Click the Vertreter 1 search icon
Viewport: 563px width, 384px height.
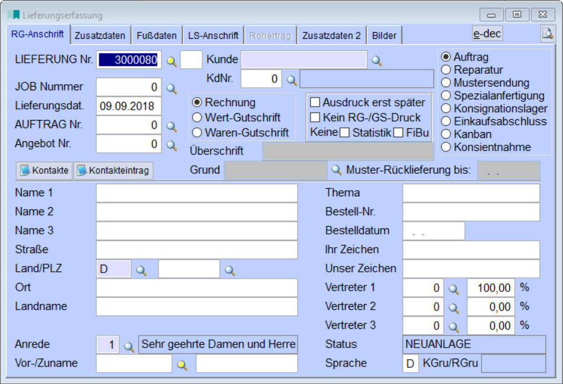(453, 289)
